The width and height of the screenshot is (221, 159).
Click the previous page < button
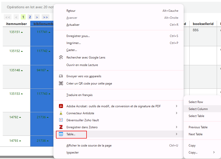point(16,17)
